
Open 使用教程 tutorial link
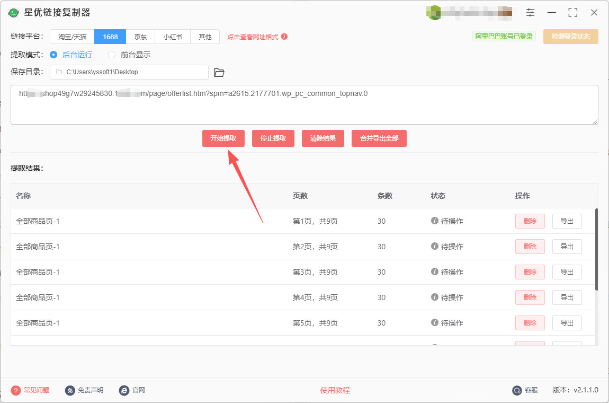pos(335,390)
